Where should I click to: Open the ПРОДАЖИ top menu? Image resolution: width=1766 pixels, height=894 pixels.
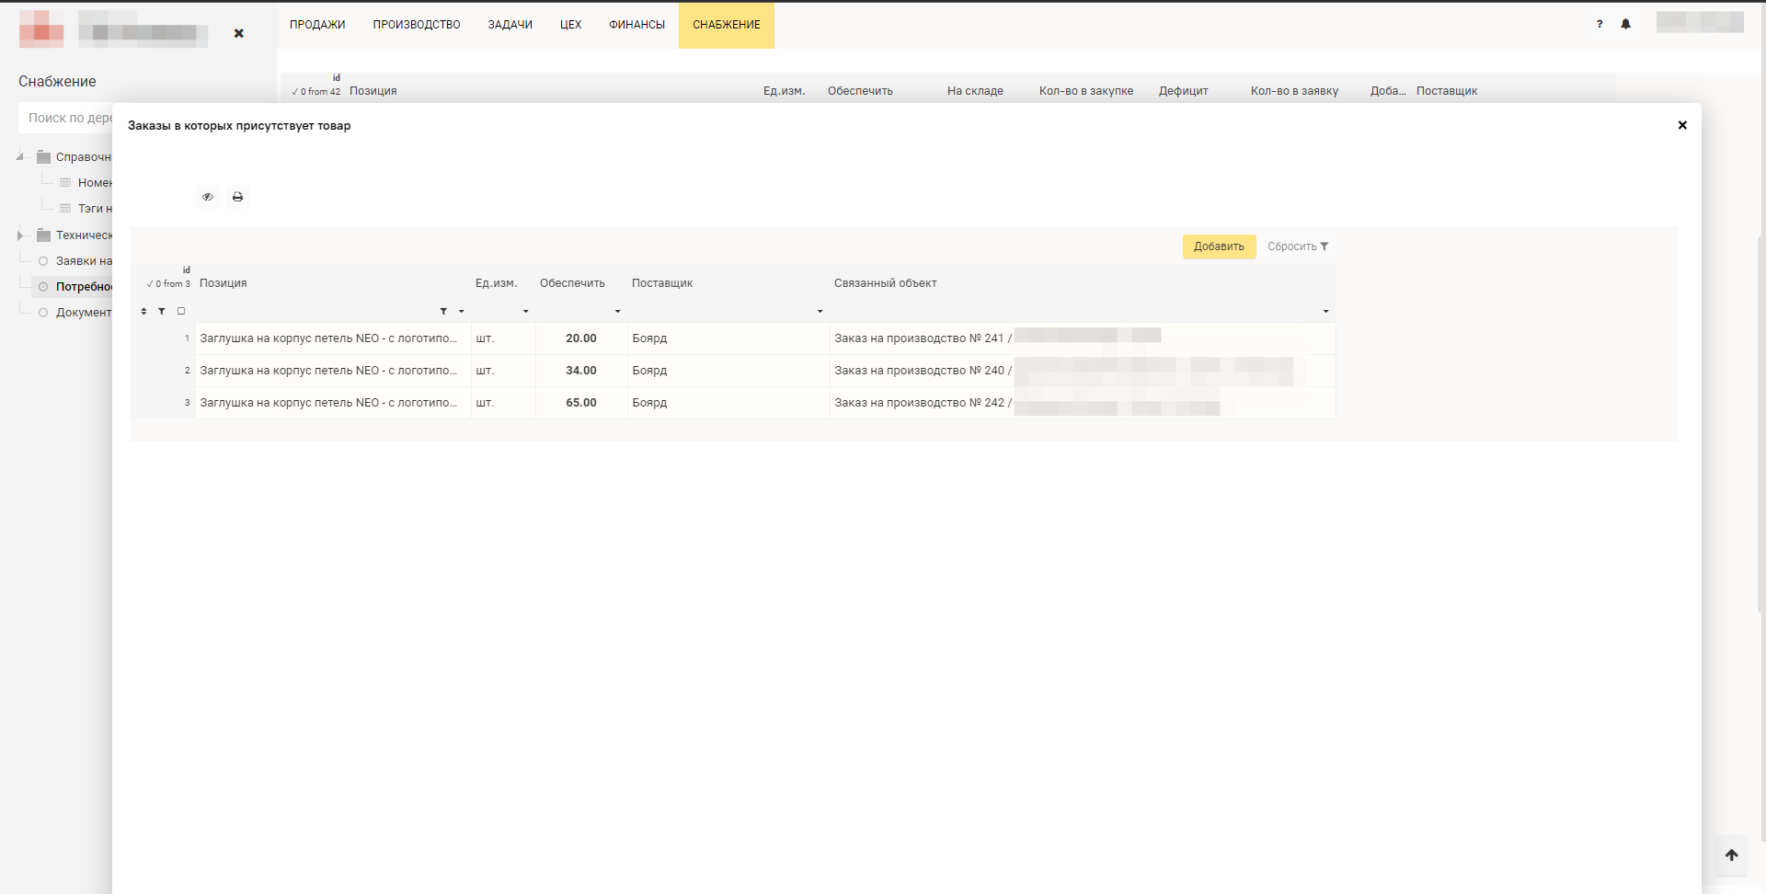[317, 25]
